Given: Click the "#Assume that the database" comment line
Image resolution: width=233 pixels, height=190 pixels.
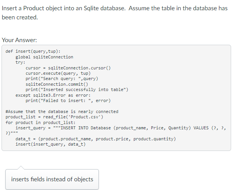Looking at the screenshot, I should click(62, 111).
